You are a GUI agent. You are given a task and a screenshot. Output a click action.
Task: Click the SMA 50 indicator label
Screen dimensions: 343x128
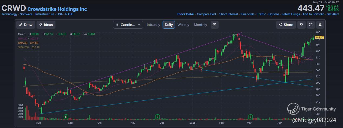coord(28,43)
